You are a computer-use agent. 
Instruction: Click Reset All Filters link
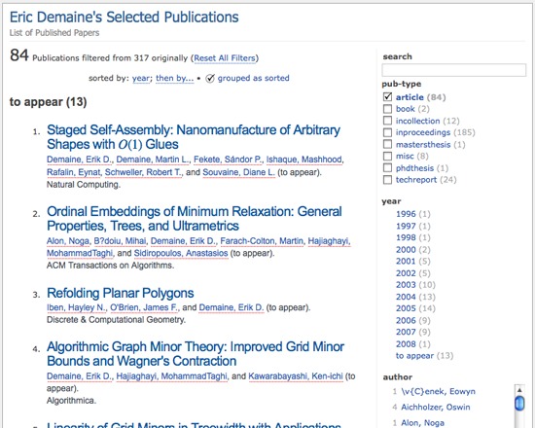(225, 58)
